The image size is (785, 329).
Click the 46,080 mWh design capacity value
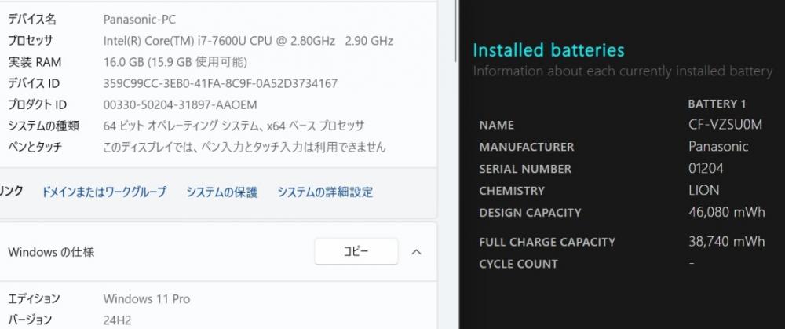coord(726,212)
